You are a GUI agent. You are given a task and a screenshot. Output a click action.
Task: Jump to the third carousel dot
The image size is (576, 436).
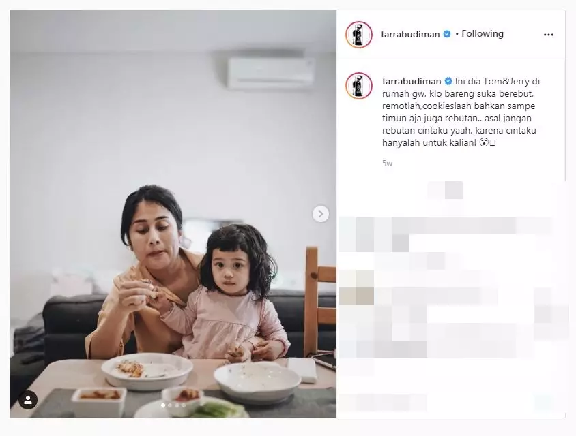click(x=177, y=405)
